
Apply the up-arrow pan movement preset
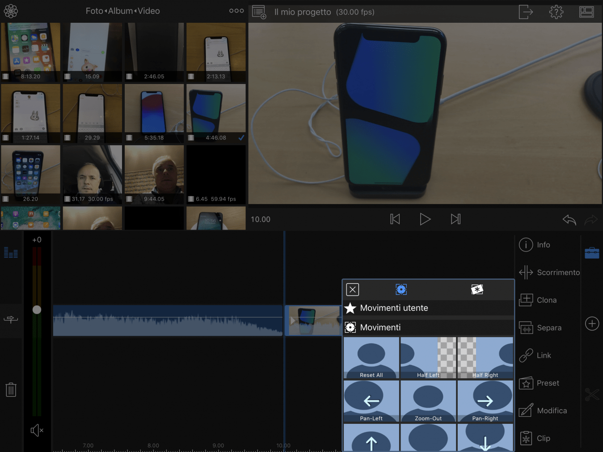click(371, 437)
